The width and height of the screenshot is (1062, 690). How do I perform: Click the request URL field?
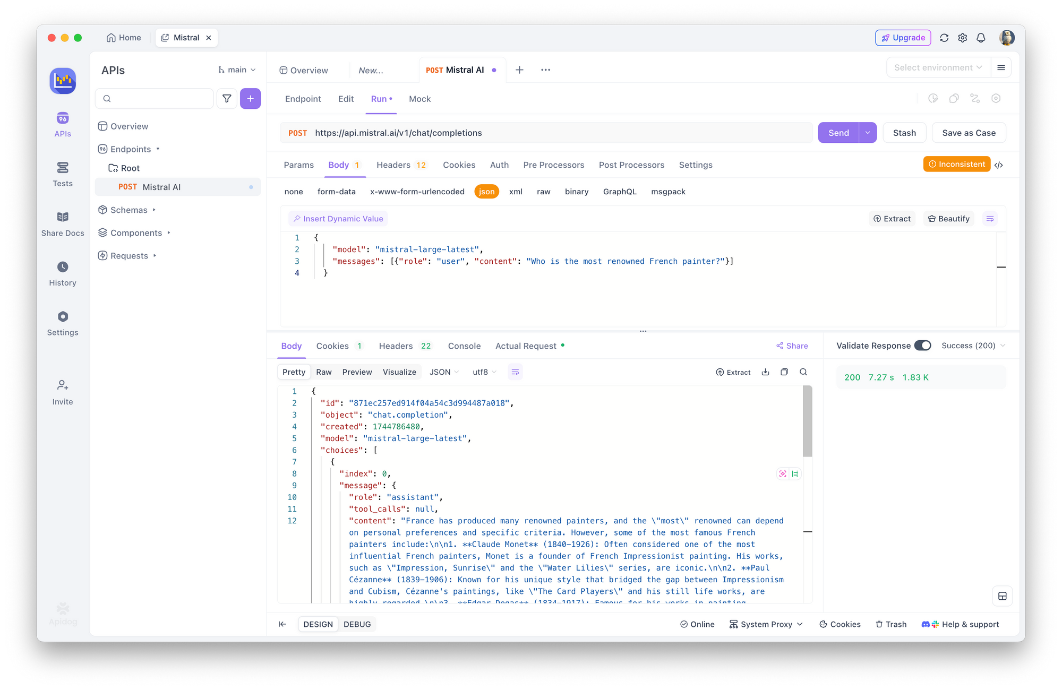coord(546,133)
